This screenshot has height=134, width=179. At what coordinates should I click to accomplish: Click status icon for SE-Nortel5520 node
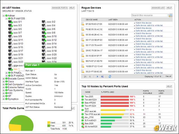point(83,126)
